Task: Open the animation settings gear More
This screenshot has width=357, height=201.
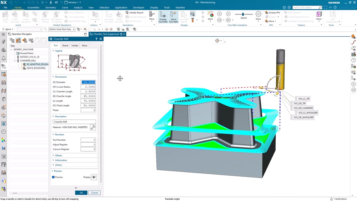Action: click(258, 16)
